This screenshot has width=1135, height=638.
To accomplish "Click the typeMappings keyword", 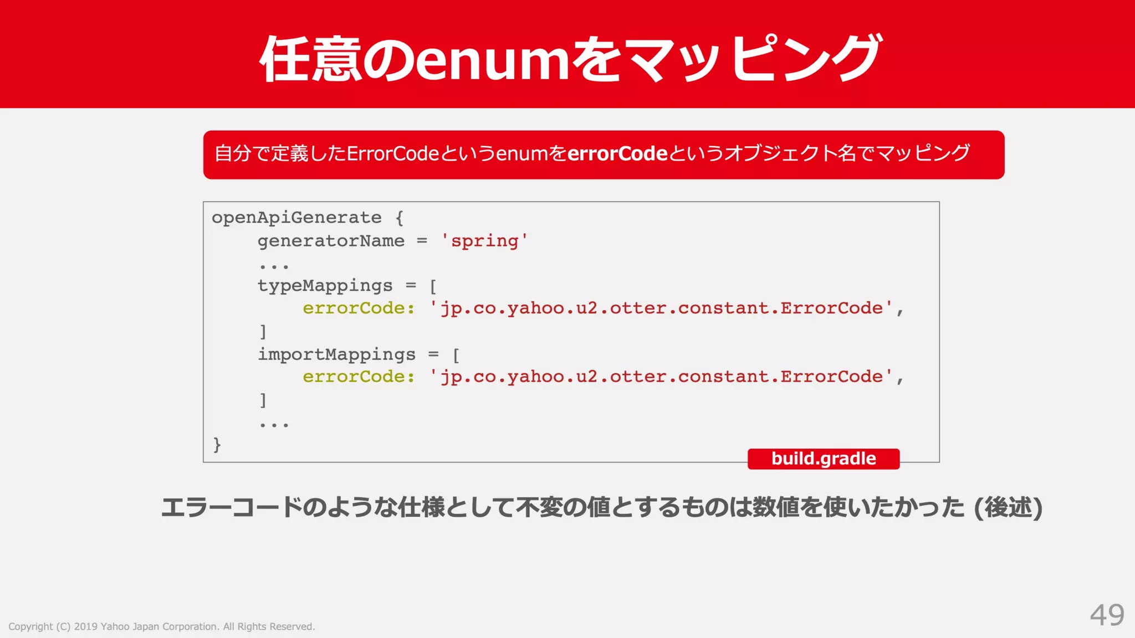I will 325,286.
